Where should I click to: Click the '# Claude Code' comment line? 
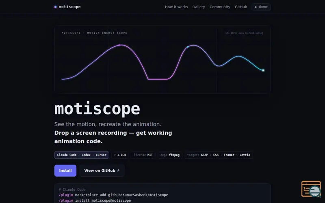point(72,190)
